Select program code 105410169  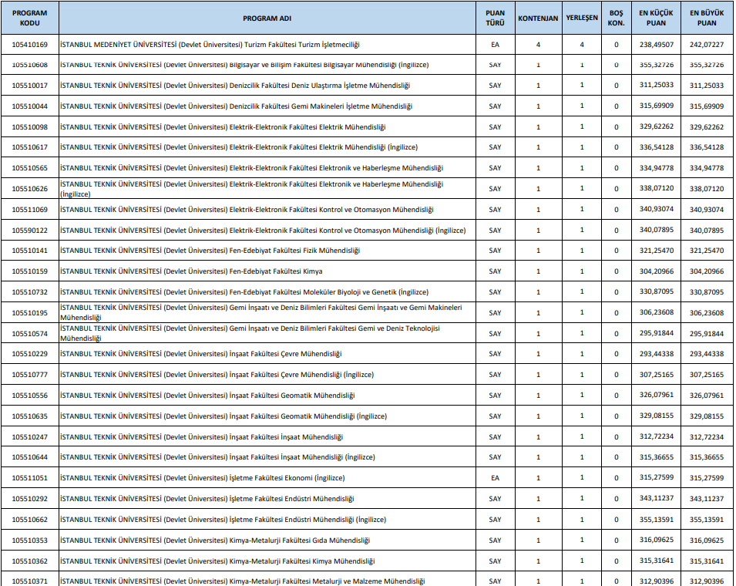pos(29,45)
